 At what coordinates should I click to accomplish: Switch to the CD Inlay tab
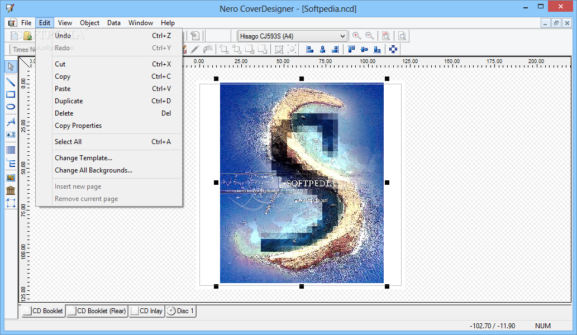(147, 311)
